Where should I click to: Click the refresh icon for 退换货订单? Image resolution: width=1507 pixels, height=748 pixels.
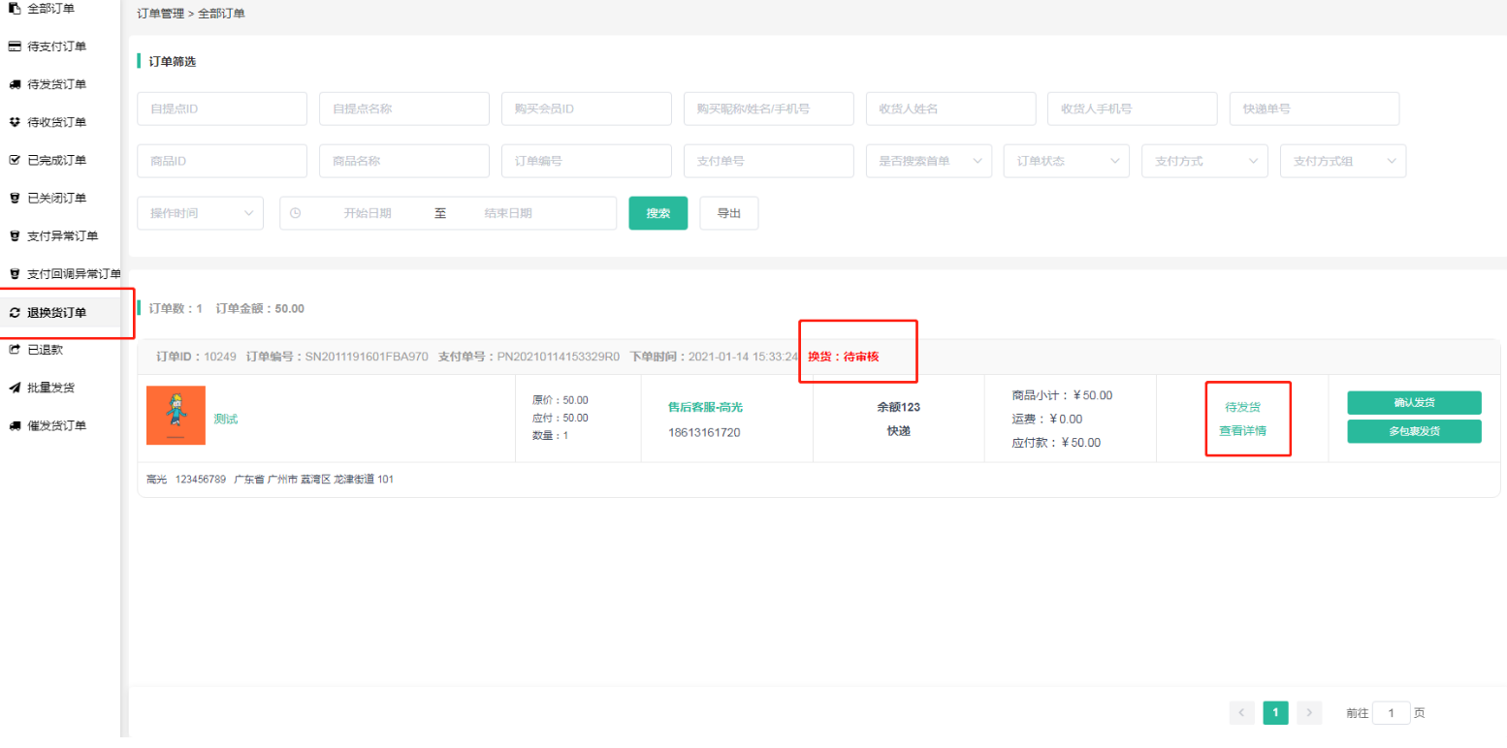(15, 312)
